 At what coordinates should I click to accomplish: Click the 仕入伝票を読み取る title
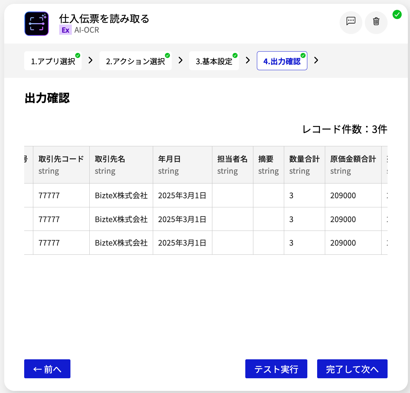click(104, 19)
